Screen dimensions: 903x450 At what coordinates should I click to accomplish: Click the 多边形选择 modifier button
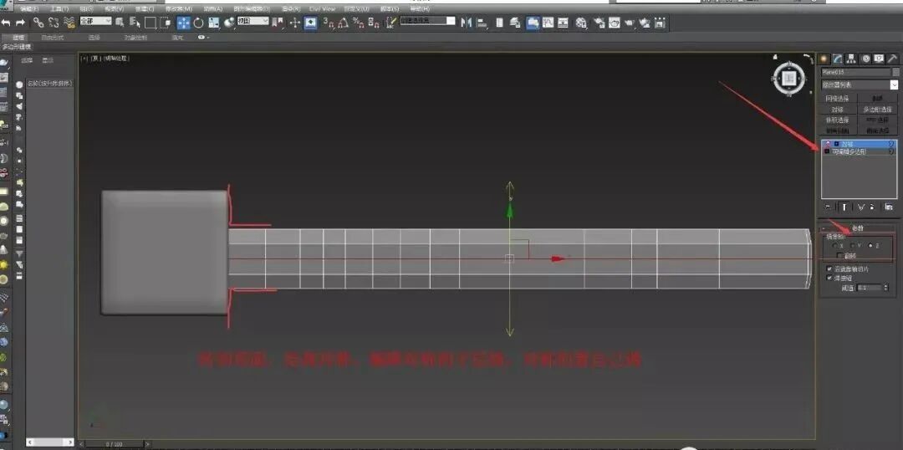878,110
